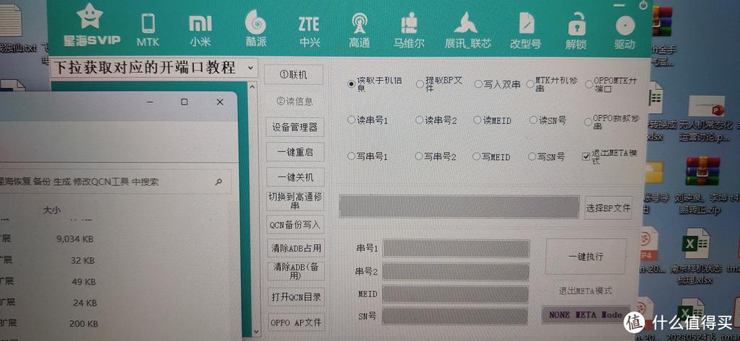Click the 清除ADB(备用) button
This screenshot has width=740, height=341.
point(296,272)
